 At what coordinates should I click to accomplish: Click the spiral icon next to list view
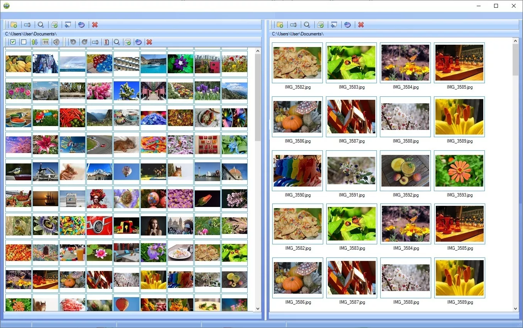tap(56, 42)
